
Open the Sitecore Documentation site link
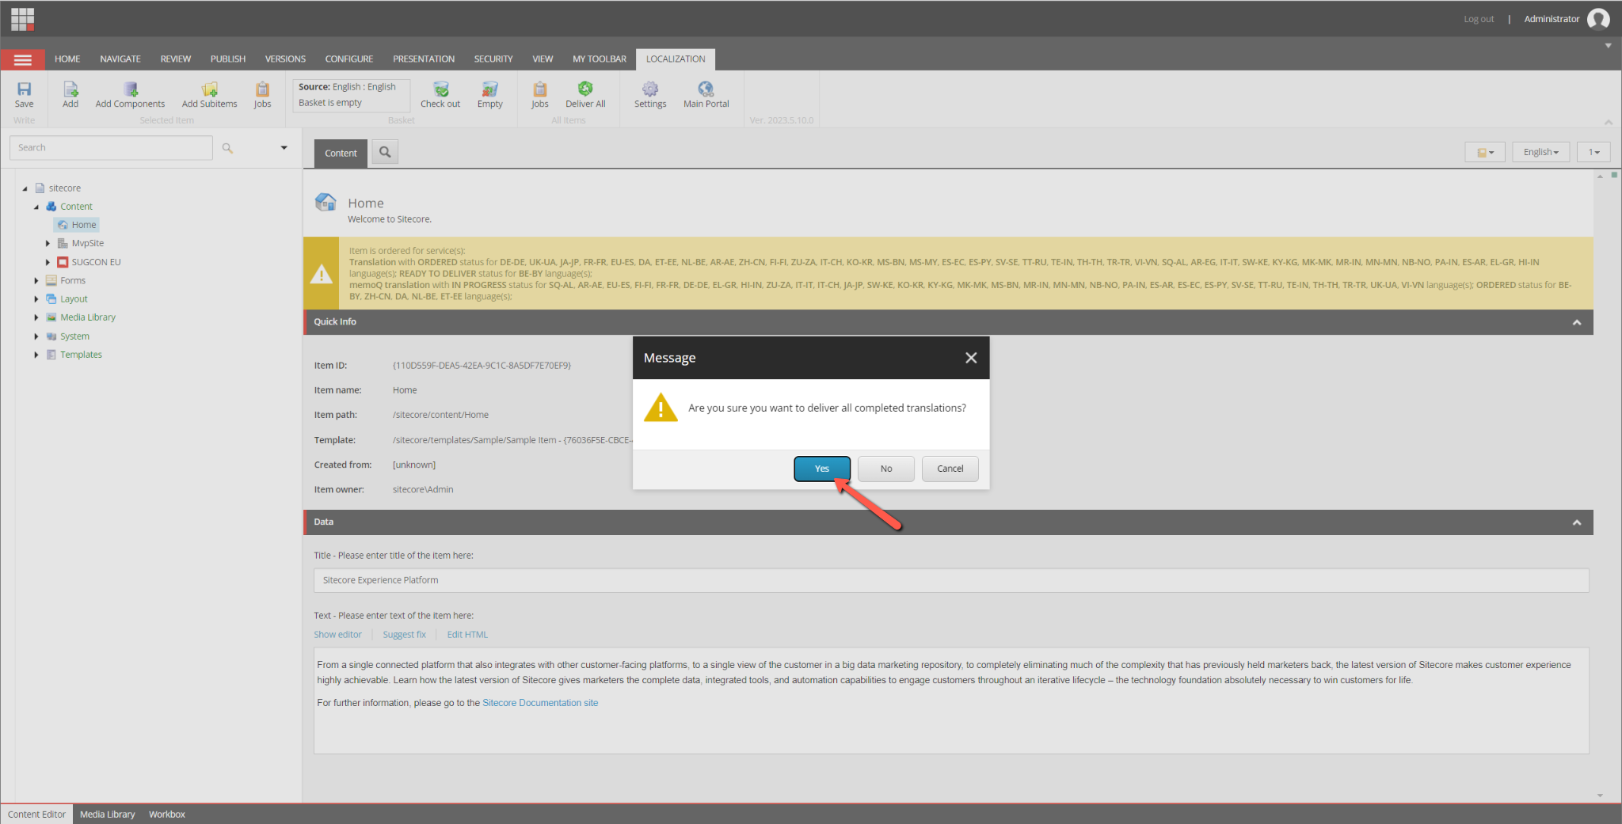pyautogui.click(x=540, y=703)
